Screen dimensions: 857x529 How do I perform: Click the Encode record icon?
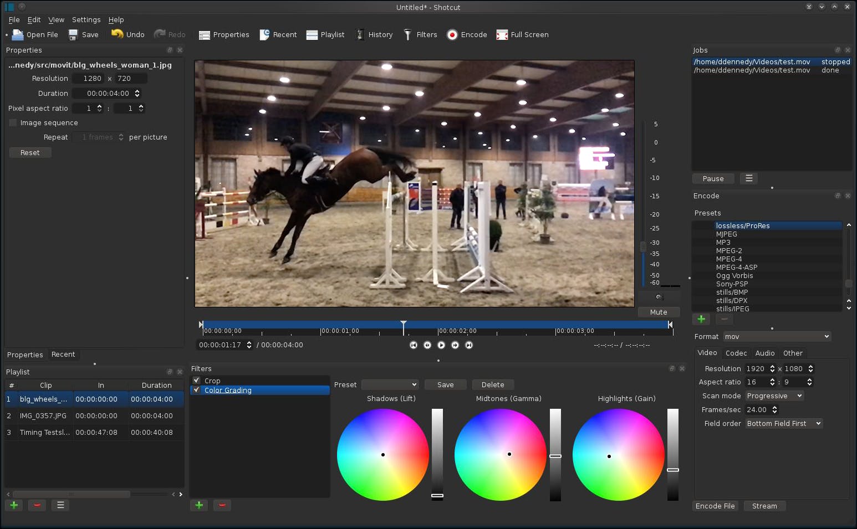pyautogui.click(x=452, y=35)
